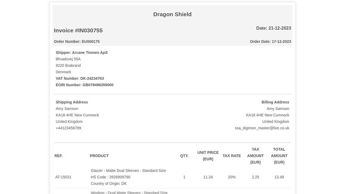Click the email ssa_digimon_master@live.co.uk

(x=262, y=128)
